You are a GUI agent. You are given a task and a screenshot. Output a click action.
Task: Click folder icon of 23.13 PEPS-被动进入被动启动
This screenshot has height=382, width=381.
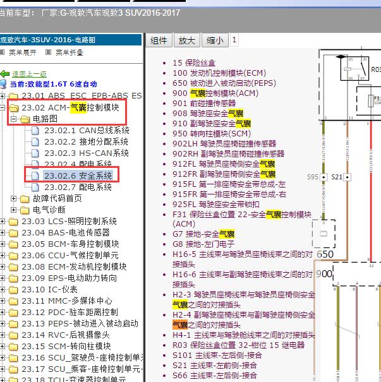coord(14,324)
